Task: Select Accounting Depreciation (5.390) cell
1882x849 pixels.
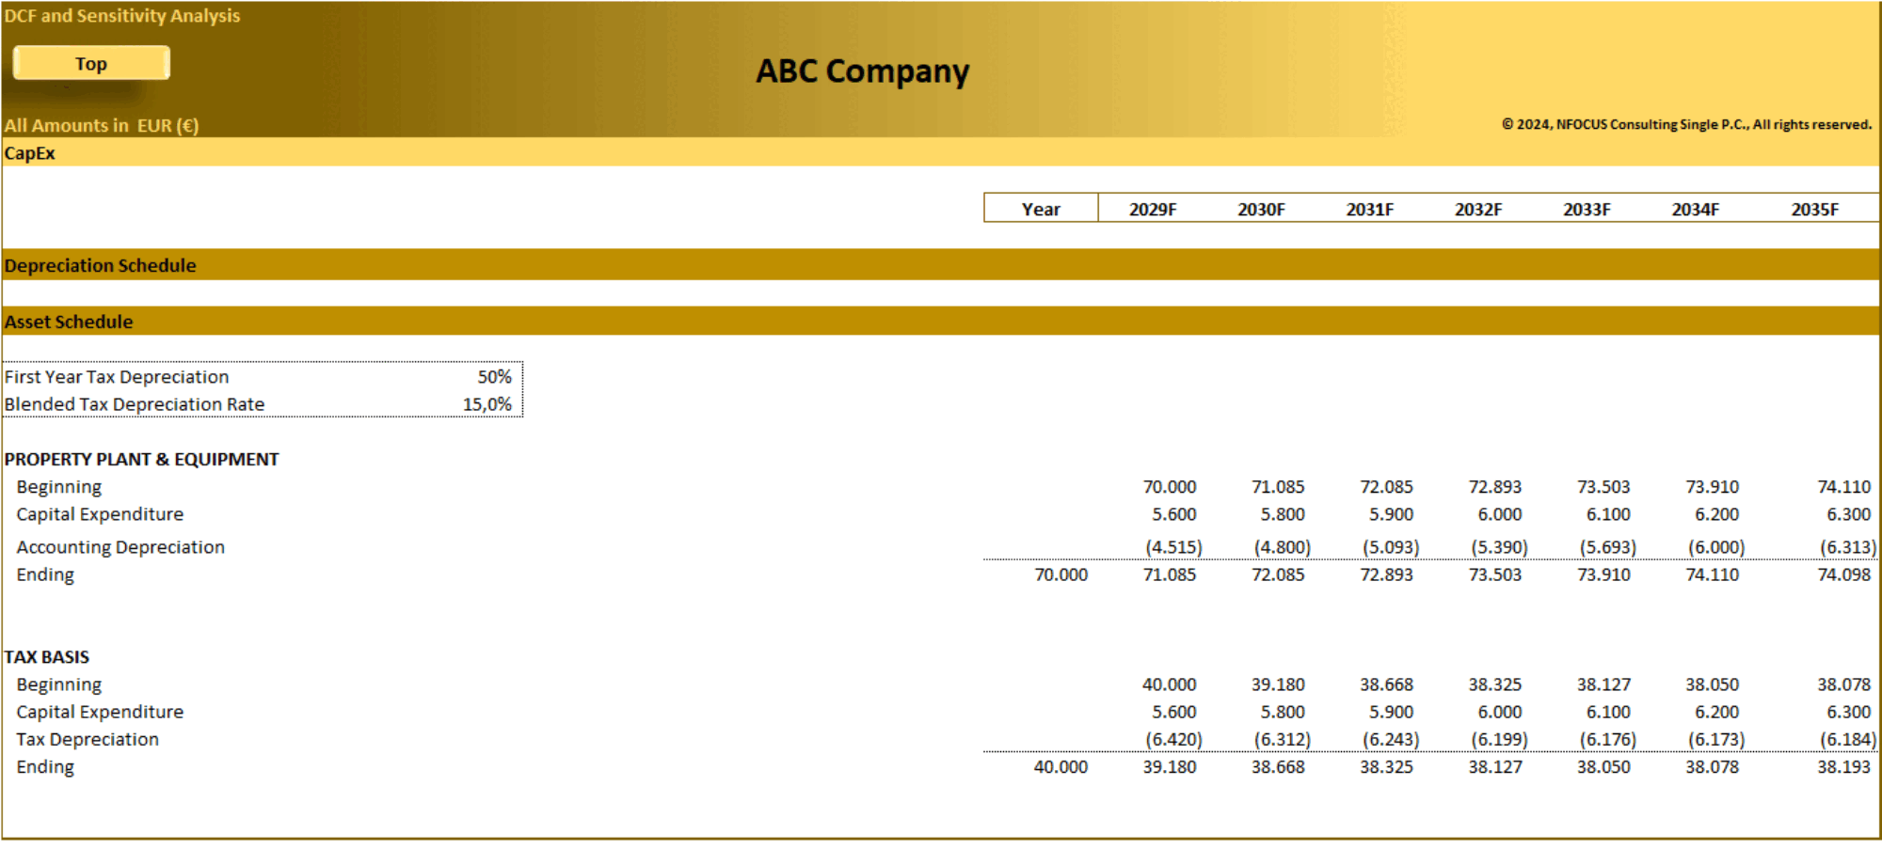Action: (x=1499, y=547)
